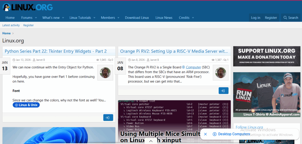Image resolution: width=302 pixels, height=144 pixels.
Task: Open the Members nav item
Action: tap(108, 18)
